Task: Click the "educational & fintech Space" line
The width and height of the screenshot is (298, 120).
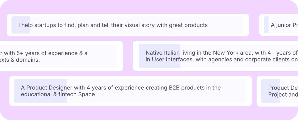Action: click(x=58, y=94)
